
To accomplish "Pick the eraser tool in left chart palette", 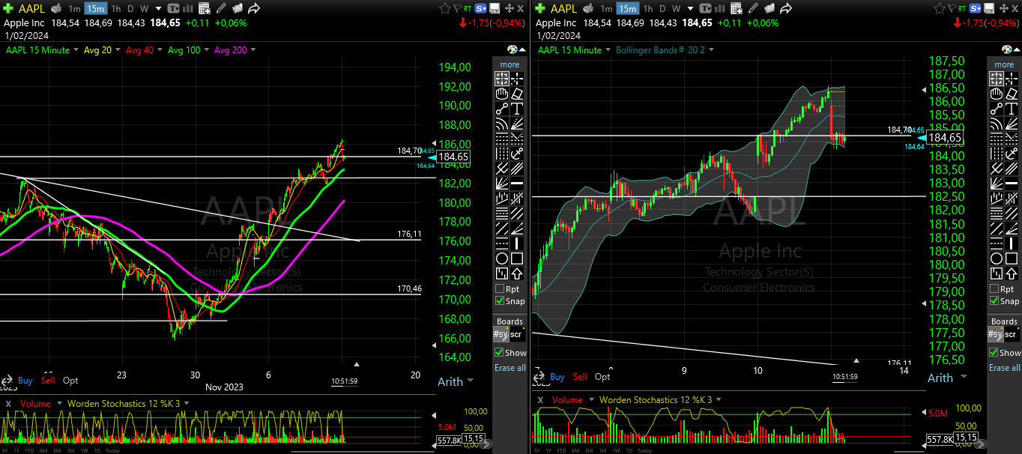I will point(517,94).
